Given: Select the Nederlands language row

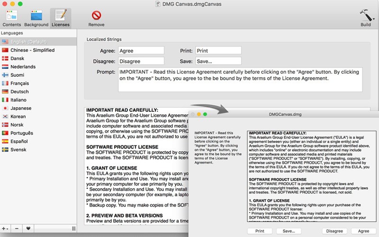Looking at the screenshot, I should (x=38, y=67).
